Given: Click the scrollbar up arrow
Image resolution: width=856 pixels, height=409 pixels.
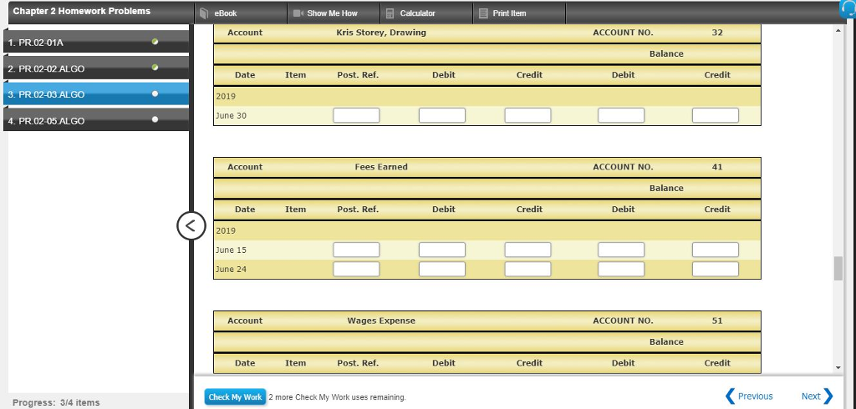Looking at the screenshot, I should coord(838,31).
